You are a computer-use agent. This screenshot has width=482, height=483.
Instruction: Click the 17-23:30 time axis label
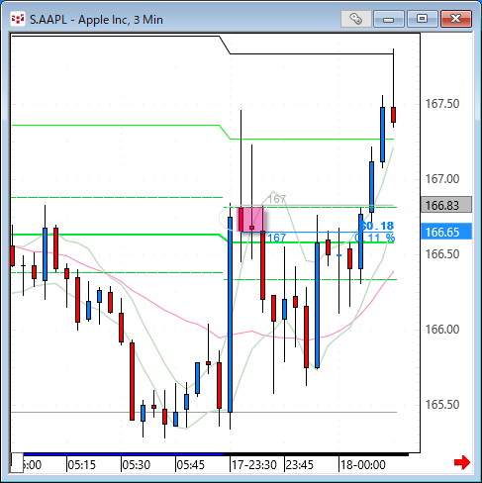(x=253, y=465)
